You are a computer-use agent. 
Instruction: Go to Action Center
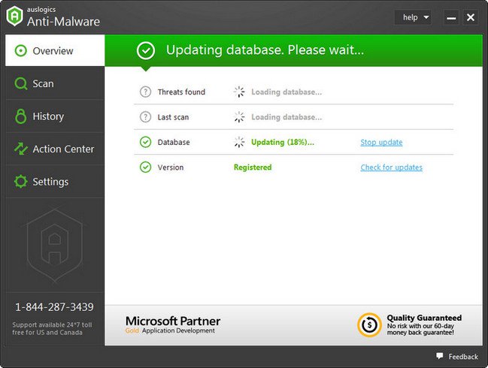pyautogui.click(x=55, y=149)
